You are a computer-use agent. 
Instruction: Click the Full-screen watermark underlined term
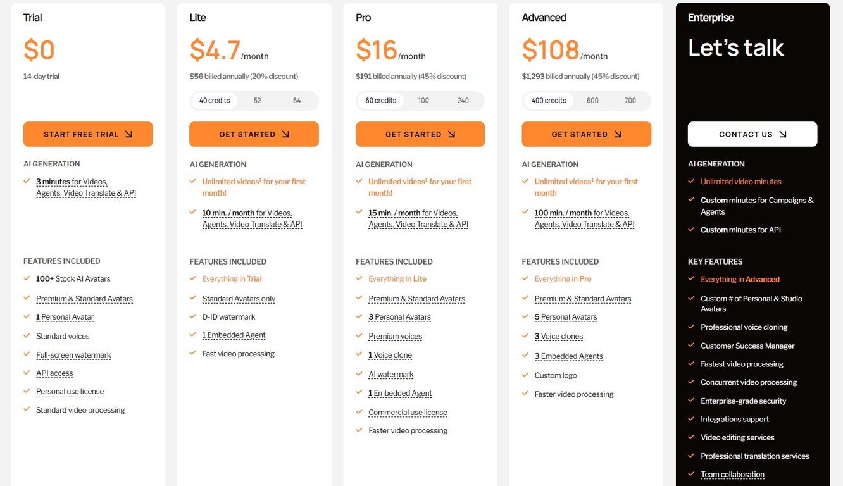click(x=73, y=355)
